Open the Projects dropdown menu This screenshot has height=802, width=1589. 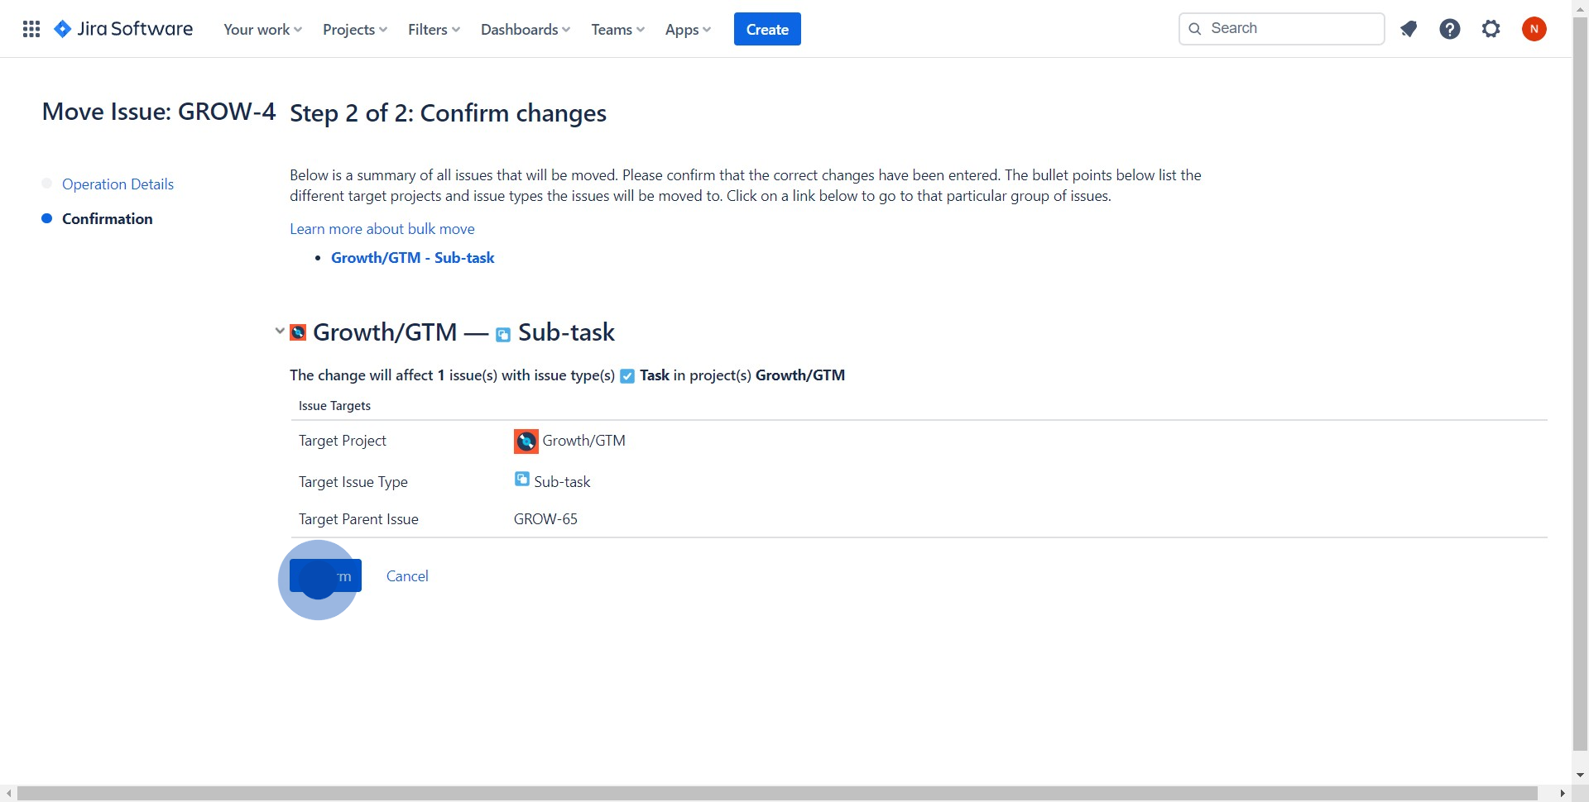355,30
